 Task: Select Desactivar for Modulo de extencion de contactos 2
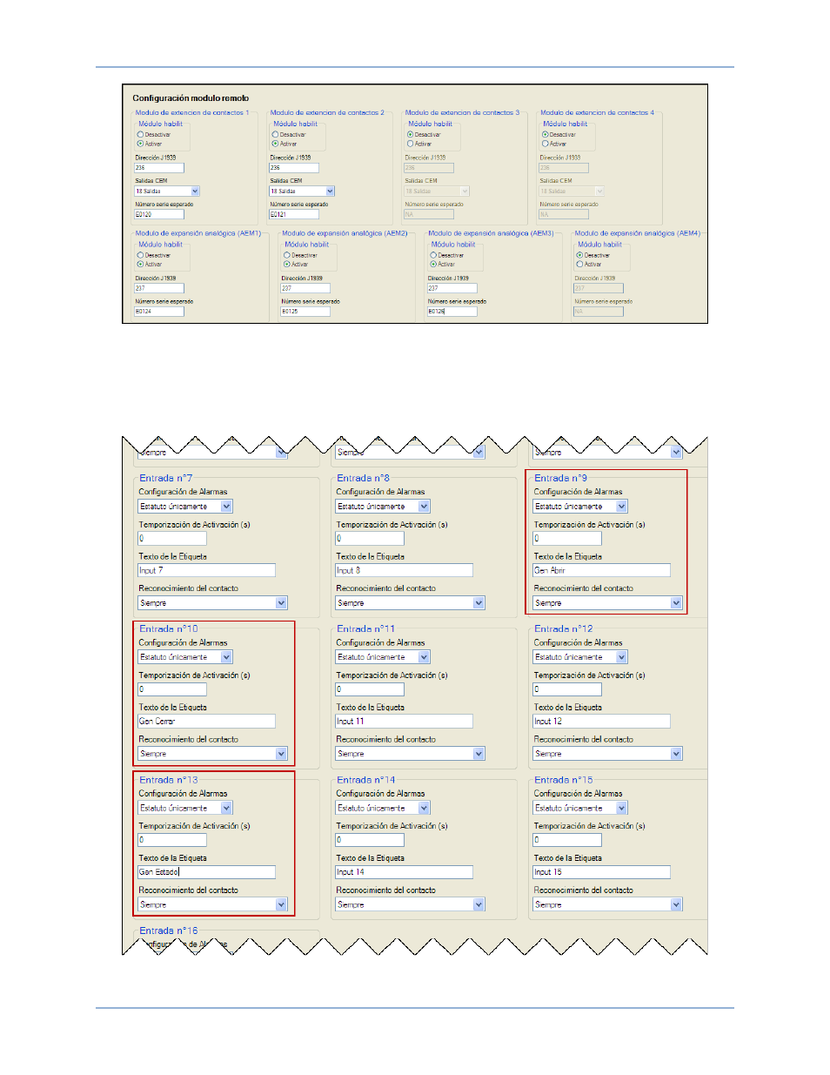coord(275,135)
